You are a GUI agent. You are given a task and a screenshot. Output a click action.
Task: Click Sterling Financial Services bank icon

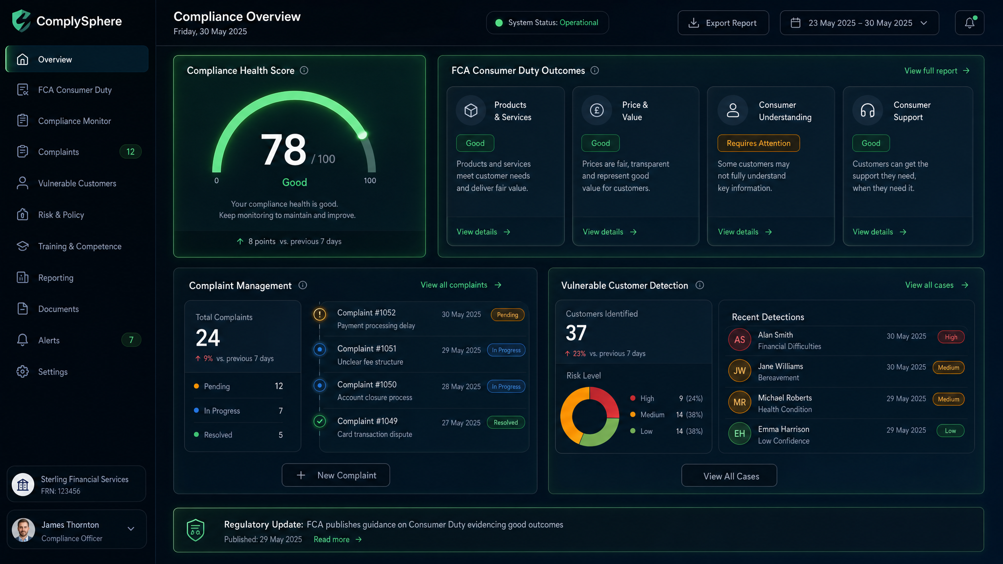23,485
